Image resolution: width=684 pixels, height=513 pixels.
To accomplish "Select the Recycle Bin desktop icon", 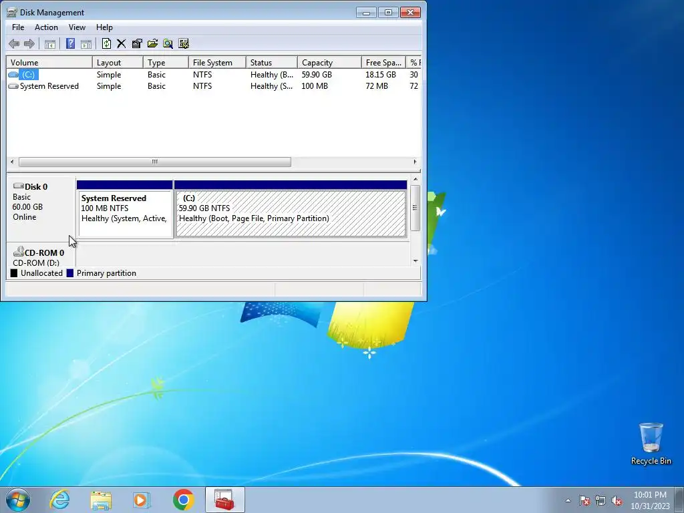I will point(651,444).
